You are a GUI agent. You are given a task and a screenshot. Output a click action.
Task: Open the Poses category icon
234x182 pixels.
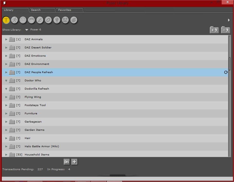[14, 20]
